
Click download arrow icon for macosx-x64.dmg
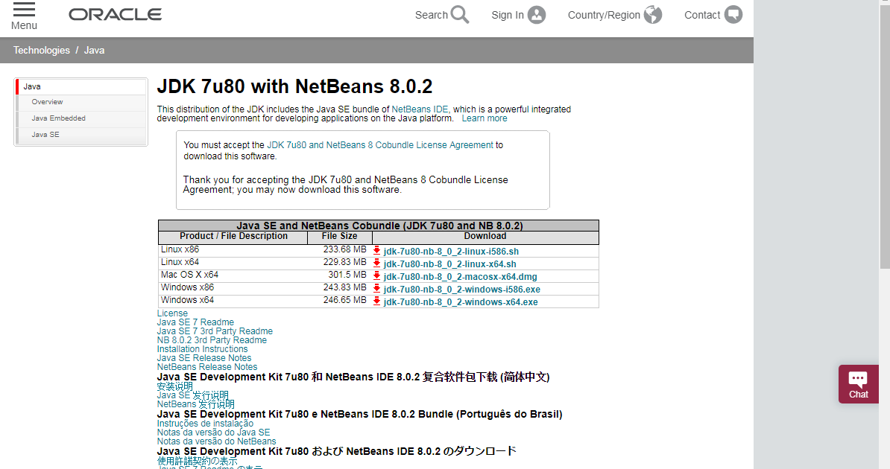coord(376,275)
